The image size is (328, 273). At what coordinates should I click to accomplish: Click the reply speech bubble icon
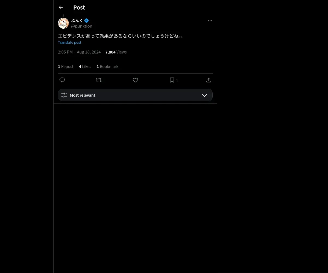pyautogui.click(x=62, y=80)
